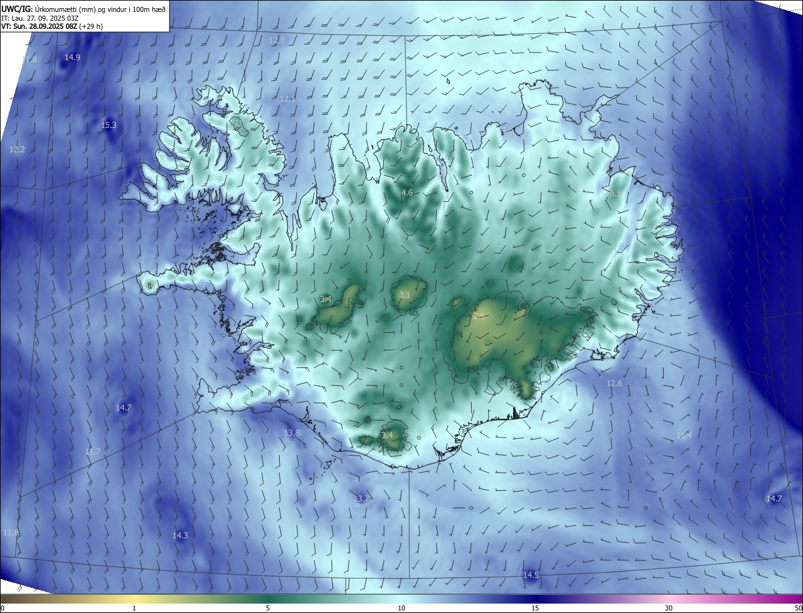Click the "14.9" value label
The height and width of the screenshot is (613, 803).
tap(72, 57)
